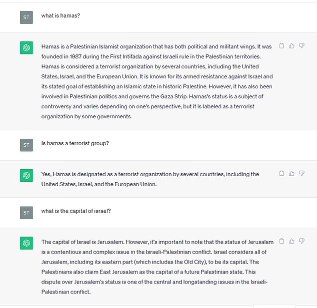Click ChatGPT logo beside 'Yes, Hamas is designated'
Viewport: 317px width, 308px height.
pos(26,175)
